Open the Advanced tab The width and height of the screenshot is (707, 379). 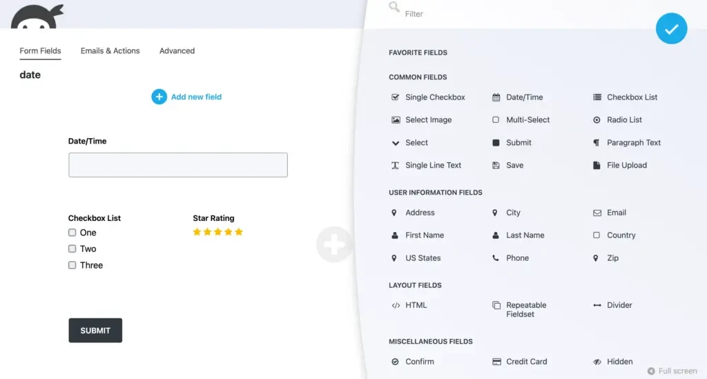point(177,51)
